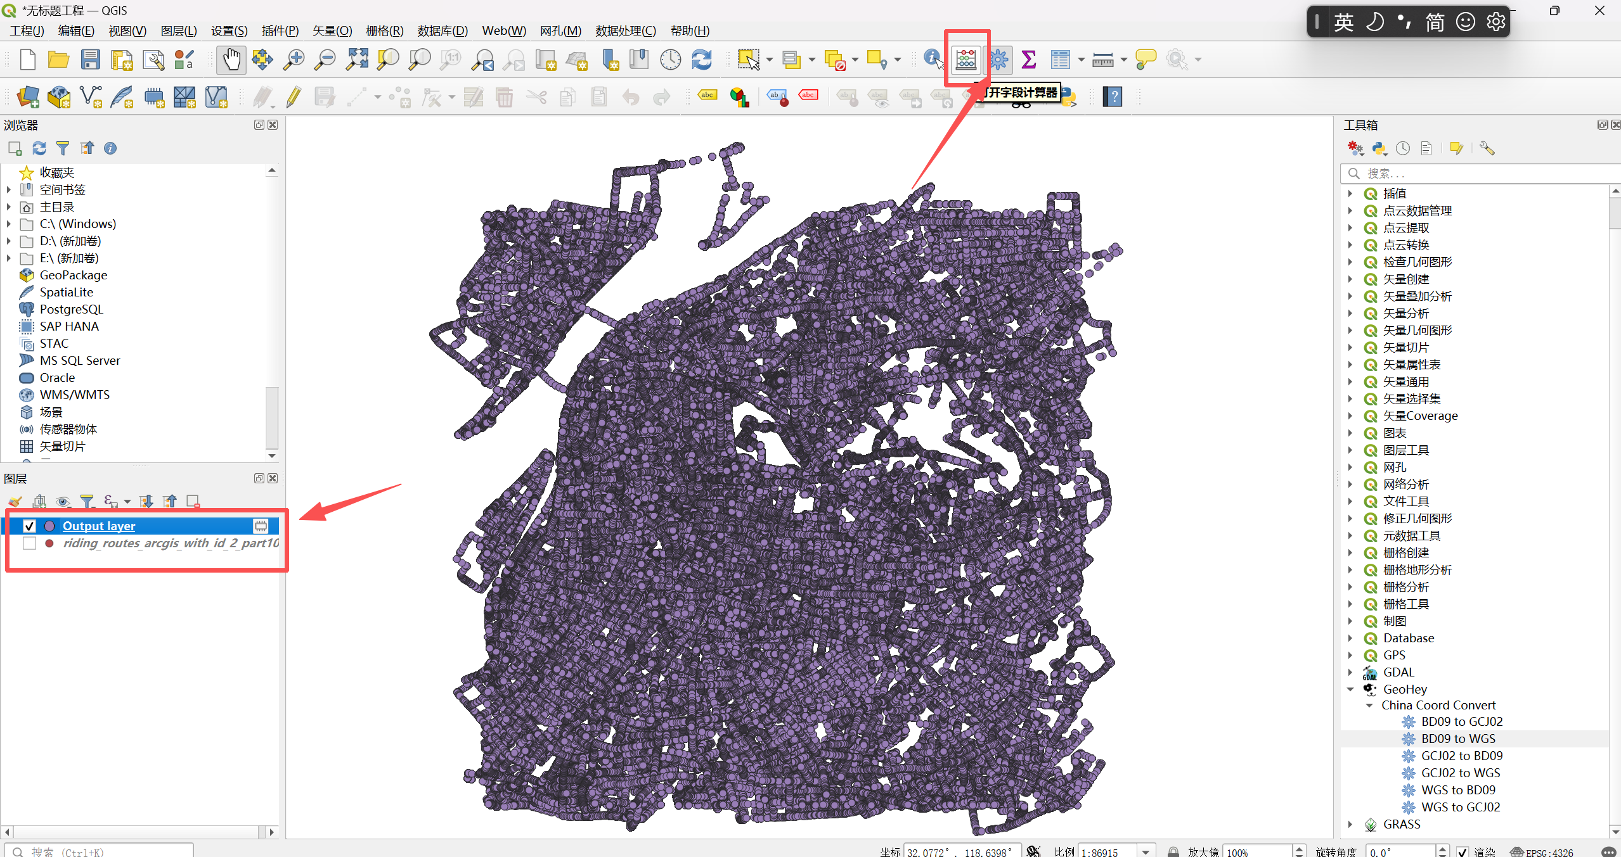Click the Zoom In magnifier icon

click(x=294, y=60)
